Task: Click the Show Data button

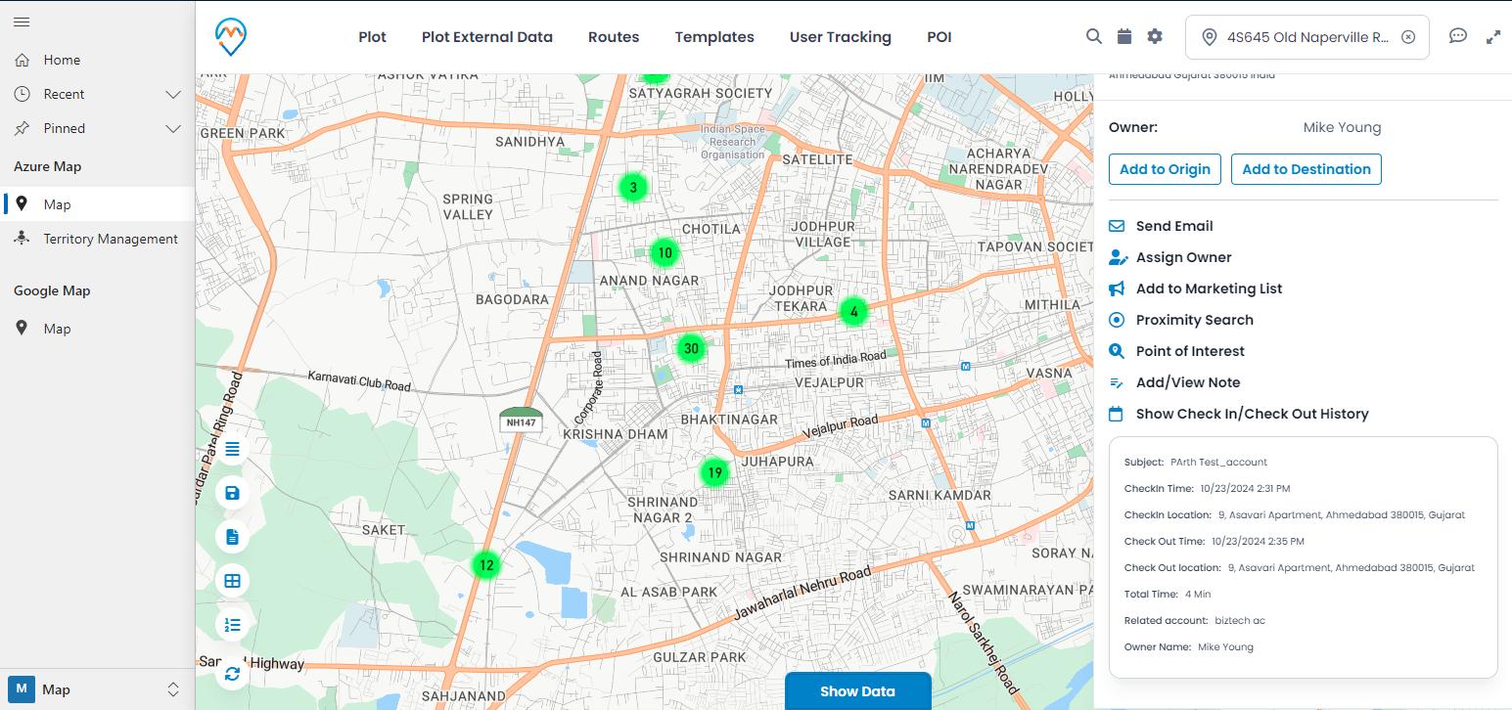Action: tap(857, 691)
